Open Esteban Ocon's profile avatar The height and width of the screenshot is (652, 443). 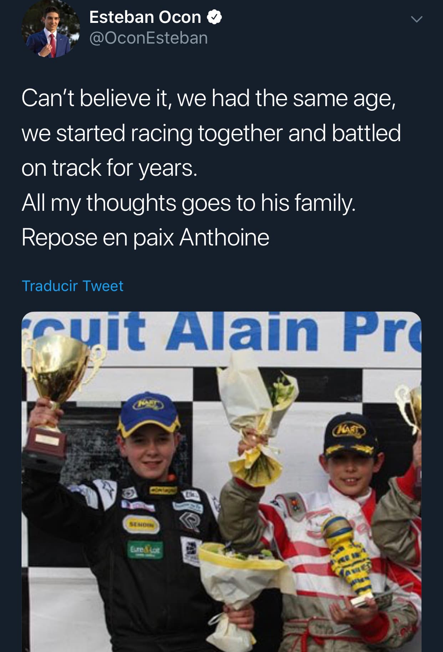[x=51, y=29]
